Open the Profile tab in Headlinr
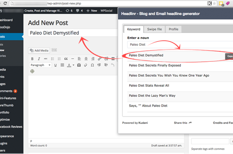 [173, 29]
